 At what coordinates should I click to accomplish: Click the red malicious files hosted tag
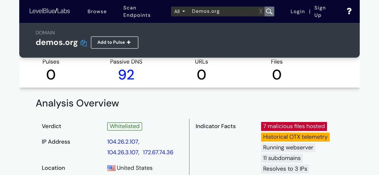point(294,126)
